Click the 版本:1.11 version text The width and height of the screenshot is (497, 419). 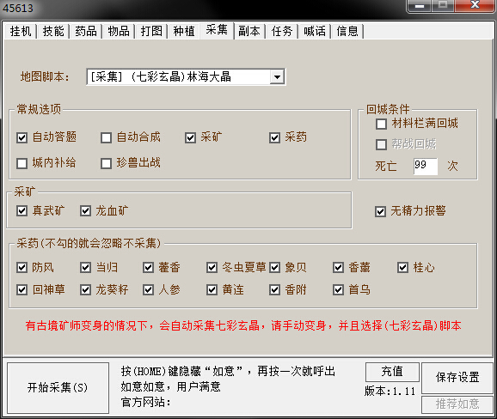[390, 392]
